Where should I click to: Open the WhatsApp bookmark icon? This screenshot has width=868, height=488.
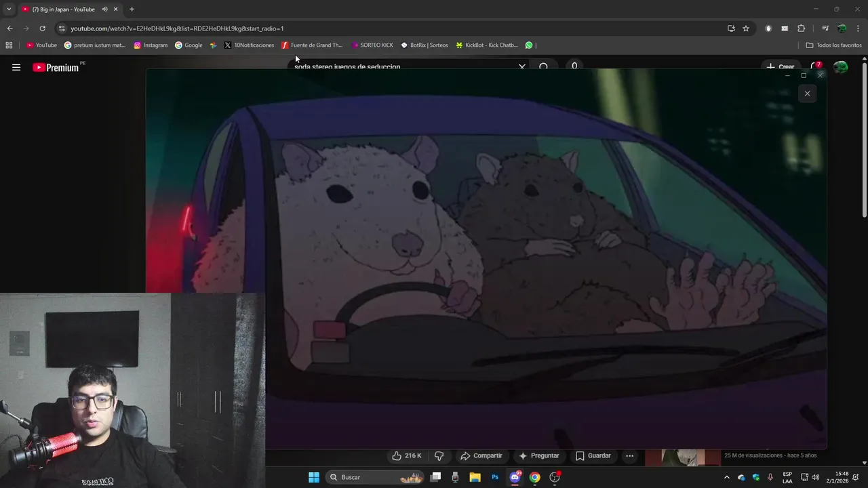point(529,45)
